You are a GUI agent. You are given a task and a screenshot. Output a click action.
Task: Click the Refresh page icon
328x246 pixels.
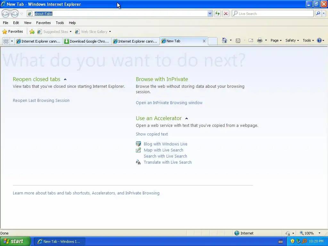pos(217,13)
